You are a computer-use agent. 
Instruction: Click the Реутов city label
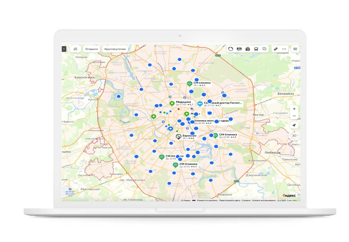point(258,115)
